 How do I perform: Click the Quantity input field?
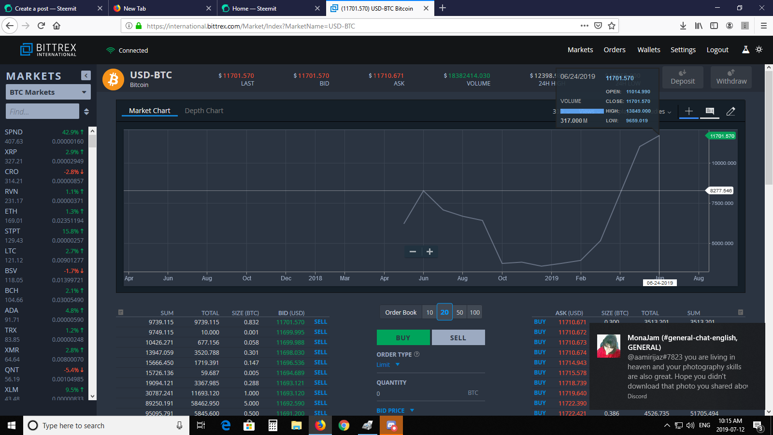(430, 393)
